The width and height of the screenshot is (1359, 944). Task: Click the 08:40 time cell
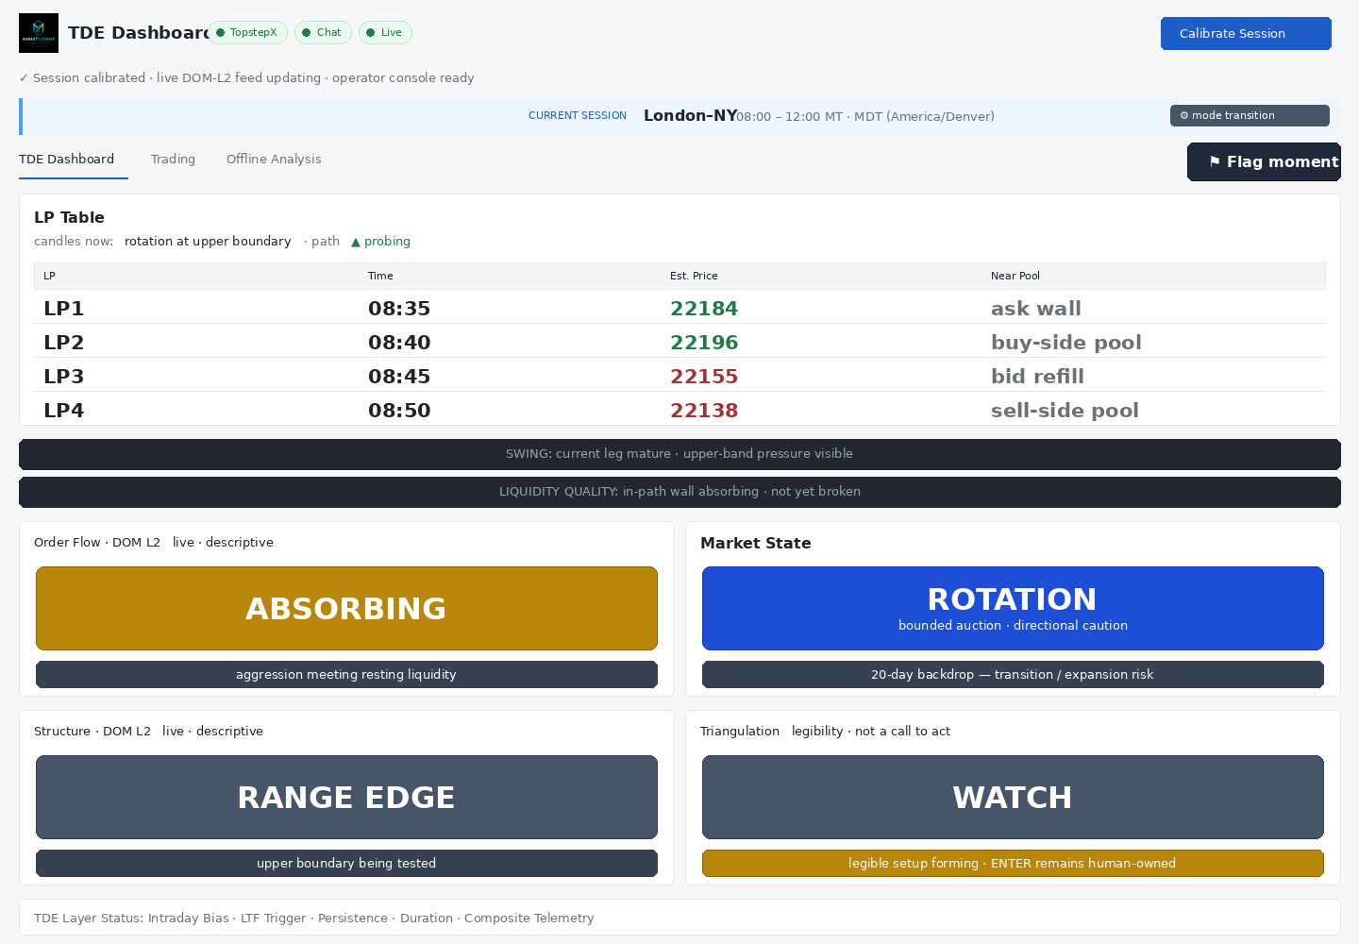tap(399, 342)
